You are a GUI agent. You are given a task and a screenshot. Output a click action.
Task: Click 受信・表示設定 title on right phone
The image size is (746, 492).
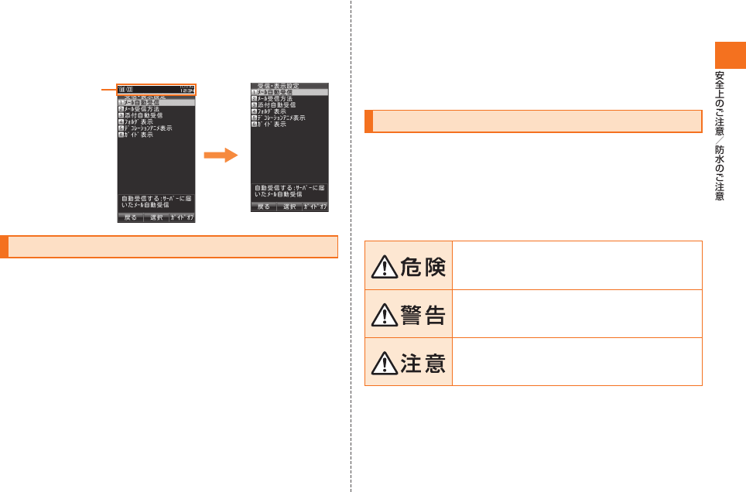click(x=279, y=86)
